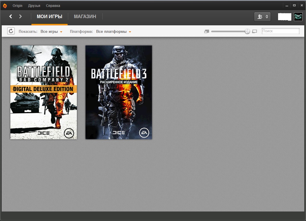Image resolution: width=306 pixels, height=221 pixels.
Task: Click the small thumbnails size icon
Action: click(206, 31)
